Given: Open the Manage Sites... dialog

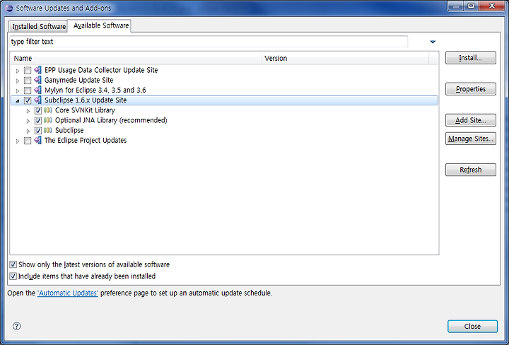Looking at the screenshot, I should pos(470,139).
